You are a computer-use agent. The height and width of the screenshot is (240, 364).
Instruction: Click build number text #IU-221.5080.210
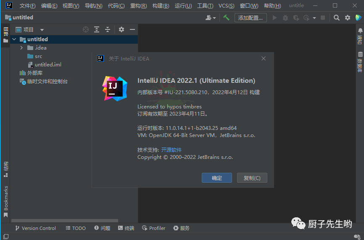click(x=186, y=92)
